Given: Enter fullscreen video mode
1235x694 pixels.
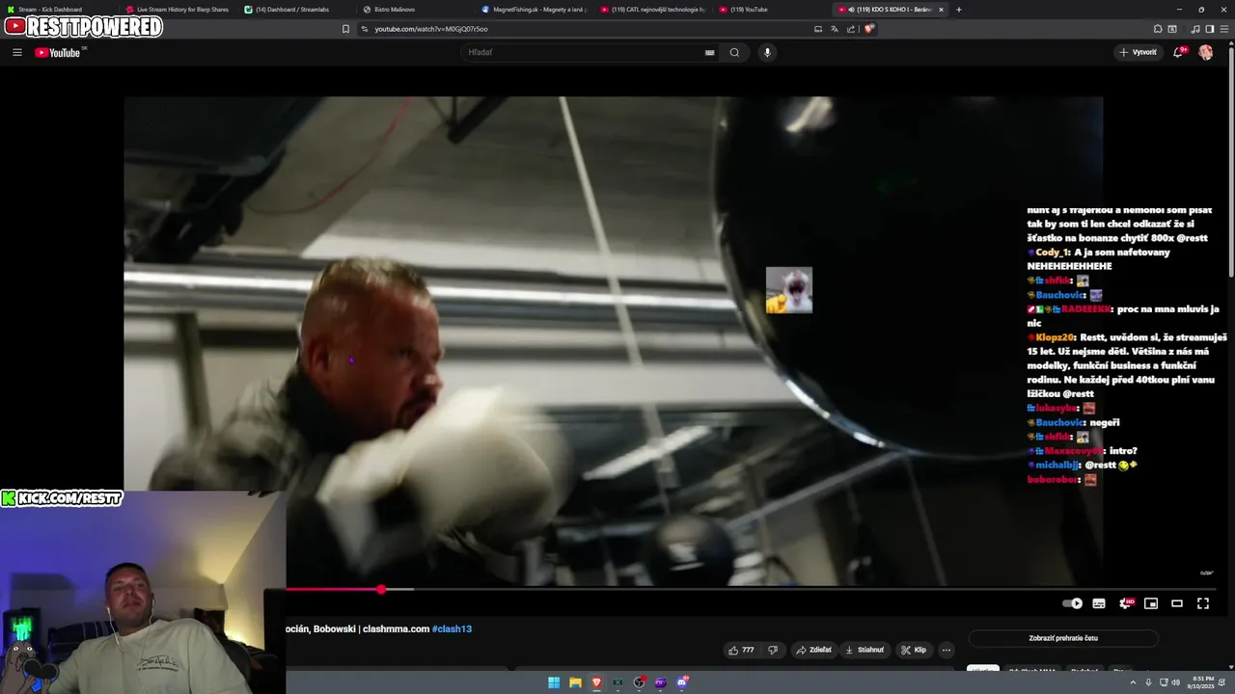Looking at the screenshot, I should pos(1203,603).
